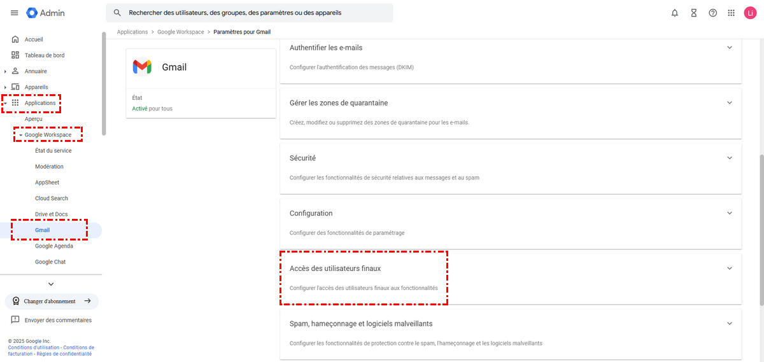Image resolution: width=764 pixels, height=362 pixels.
Task: Open the tasks hourglass icon
Action: 694,13
